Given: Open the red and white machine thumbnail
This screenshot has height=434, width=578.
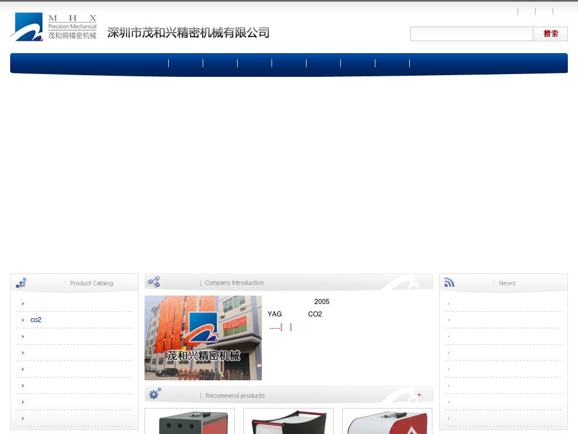Looking at the screenshot, I should click(387, 421).
